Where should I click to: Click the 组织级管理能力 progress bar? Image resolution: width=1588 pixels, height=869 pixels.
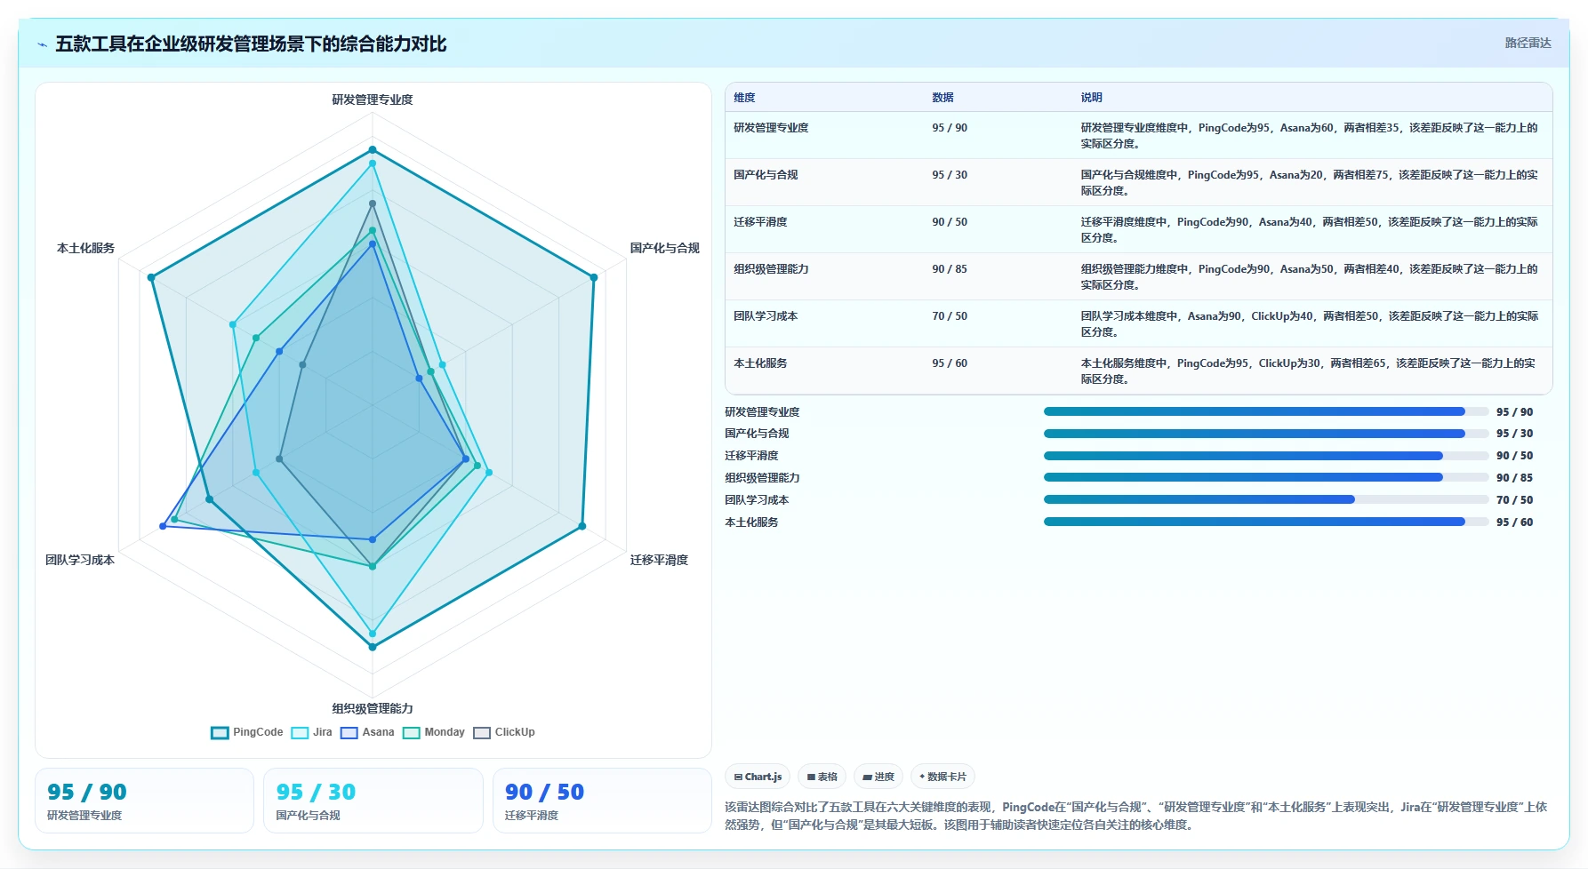click(x=1266, y=477)
